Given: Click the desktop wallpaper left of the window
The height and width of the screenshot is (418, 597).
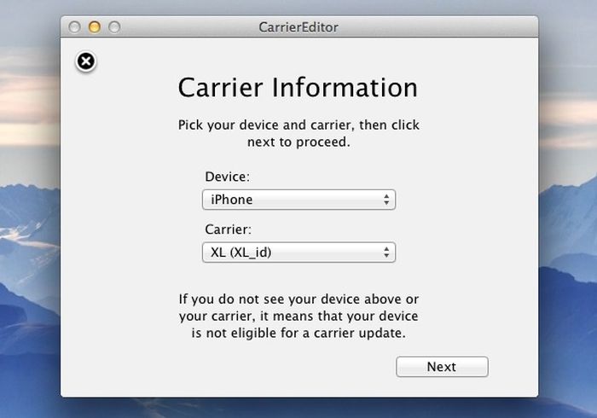Looking at the screenshot, I should click(x=30, y=209).
